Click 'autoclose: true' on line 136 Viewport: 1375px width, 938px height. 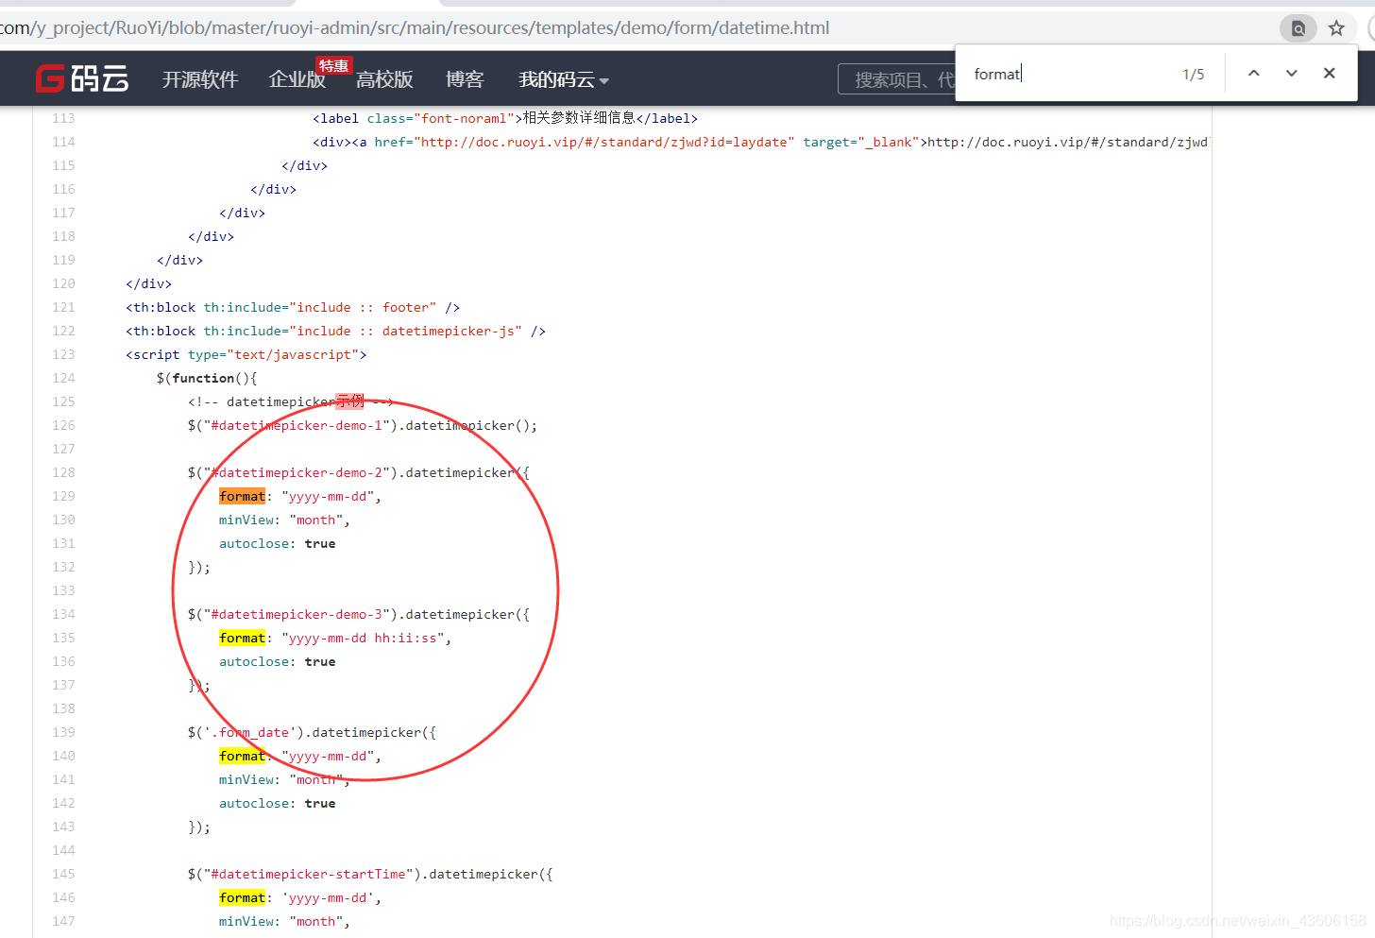(278, 661)
